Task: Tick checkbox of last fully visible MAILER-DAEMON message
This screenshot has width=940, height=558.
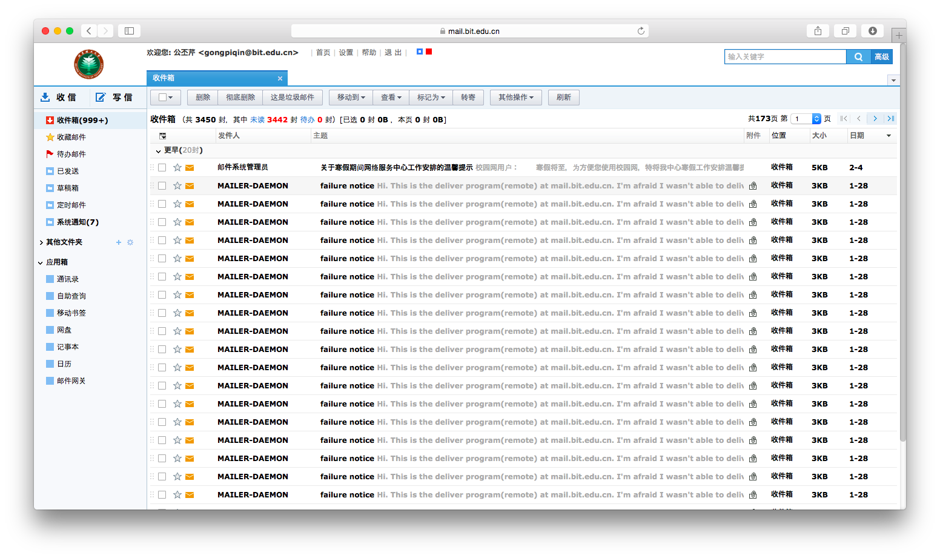Action: [162, 494]
